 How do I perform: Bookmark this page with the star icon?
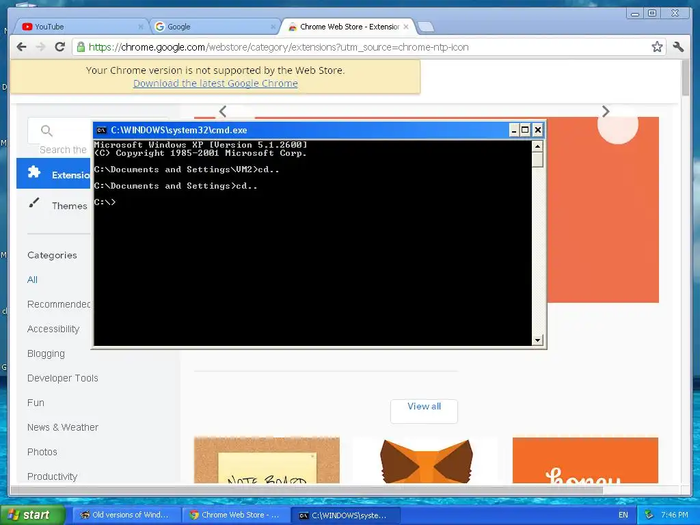coord(657,47)
